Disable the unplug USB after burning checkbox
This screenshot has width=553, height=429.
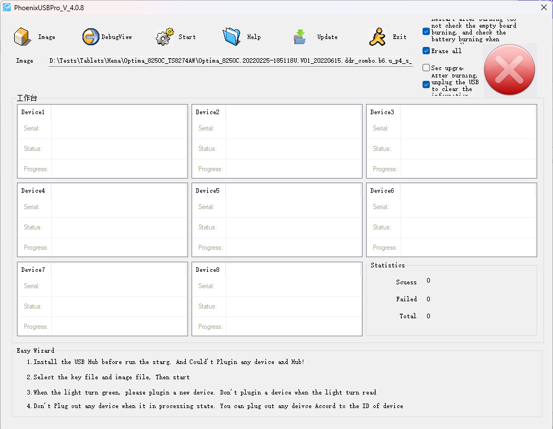(x=426, y=85)
